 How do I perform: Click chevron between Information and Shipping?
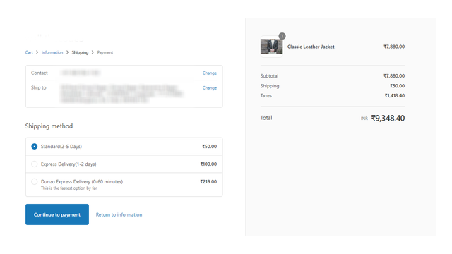click(68, 52)
